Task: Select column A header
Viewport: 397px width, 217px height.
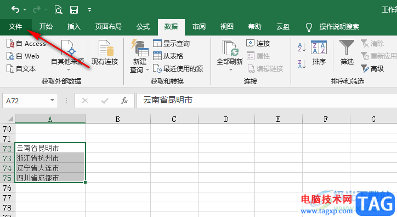Action: coord(50,119)
